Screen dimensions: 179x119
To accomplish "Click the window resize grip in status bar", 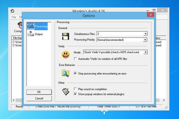I will (166, 107).
